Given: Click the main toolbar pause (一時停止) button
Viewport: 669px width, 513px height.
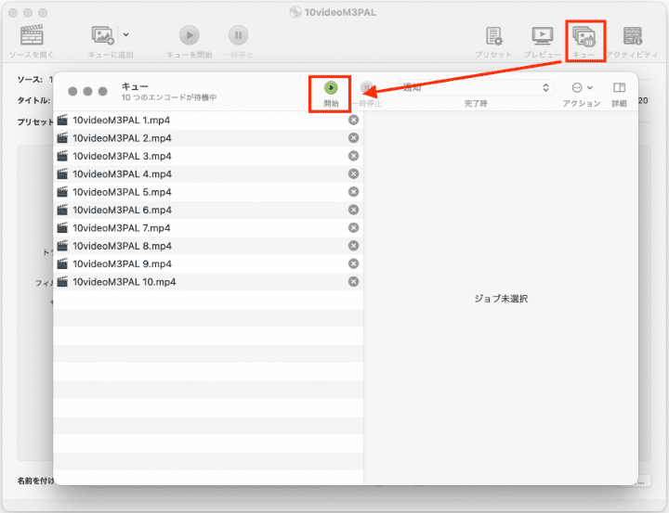Looking at the screenshot, I should click(239, 35).
